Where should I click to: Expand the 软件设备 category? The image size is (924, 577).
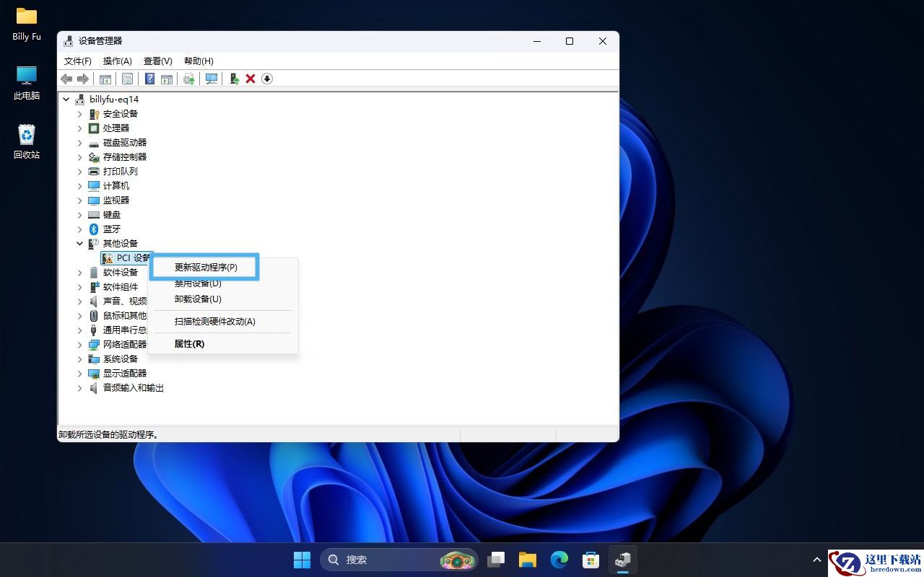[x=80, y=273]
